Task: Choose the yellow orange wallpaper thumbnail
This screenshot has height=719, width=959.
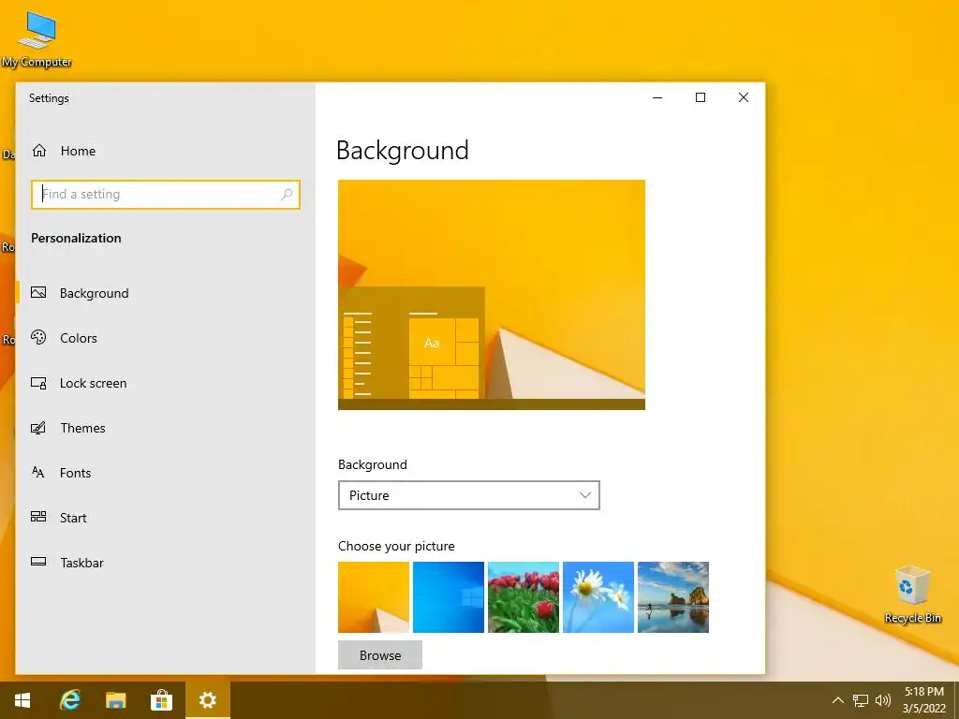Action: pos(374,597)
